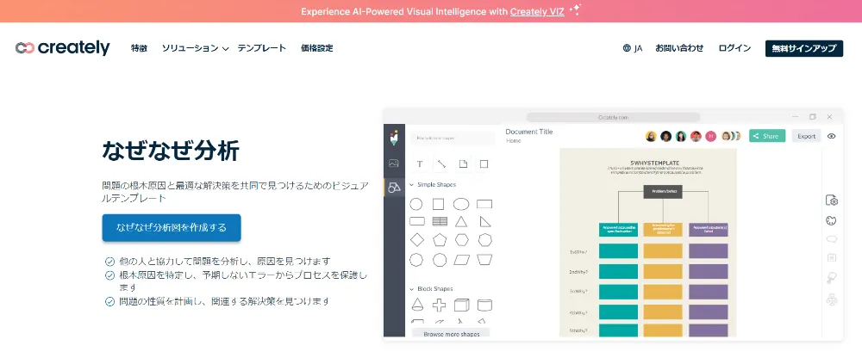This screenshot has width=862, height=364.
Task: Click the Creately.com address bar
Action: (613, 117)
